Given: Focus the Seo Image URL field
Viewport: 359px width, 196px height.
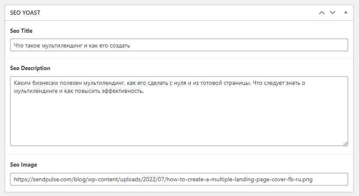Looking at the screenshot, I should click(x=179, y=179).
